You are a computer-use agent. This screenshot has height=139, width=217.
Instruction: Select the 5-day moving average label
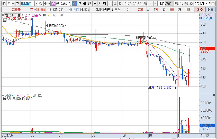click(x=40, y=15)
